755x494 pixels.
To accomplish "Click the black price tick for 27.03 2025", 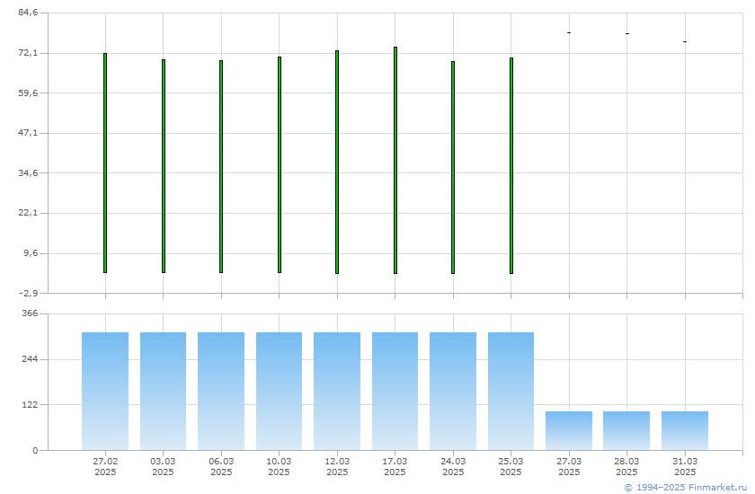I will [569, 32].
